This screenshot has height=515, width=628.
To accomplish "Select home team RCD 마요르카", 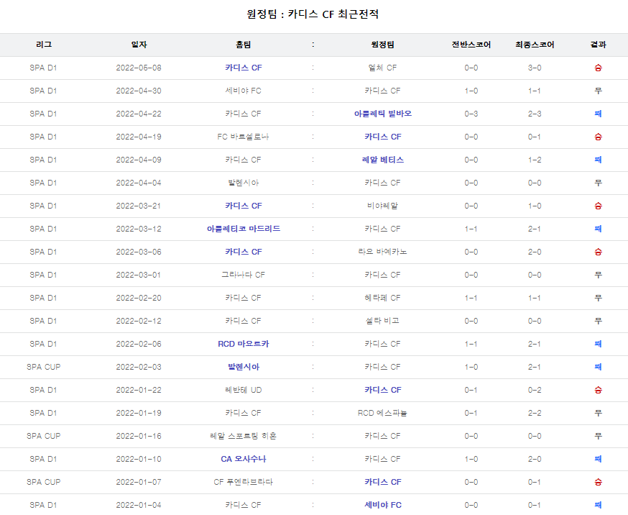I will pos(243,344).
